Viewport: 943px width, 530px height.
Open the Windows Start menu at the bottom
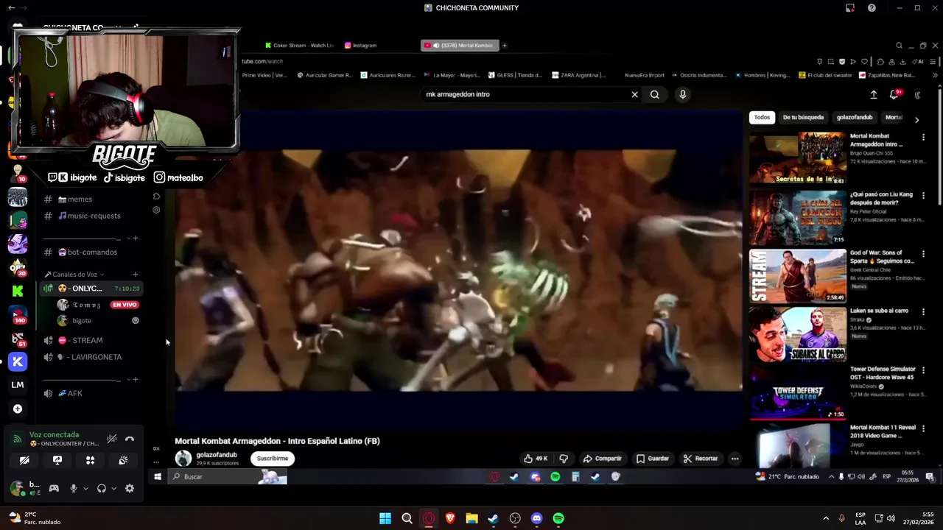pos(385,518)
